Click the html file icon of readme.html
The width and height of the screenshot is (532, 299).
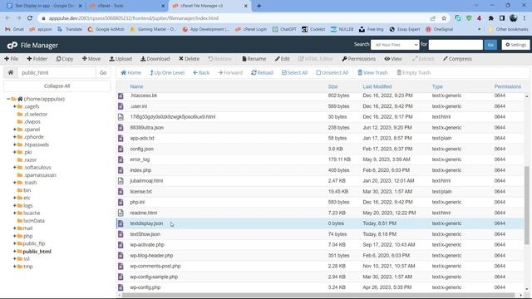121,213
